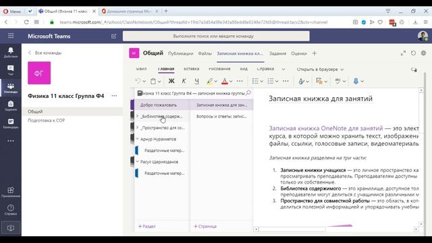
Task: Open team options ellipsis next to Физика 11 класс
Action: coord(114,96)
